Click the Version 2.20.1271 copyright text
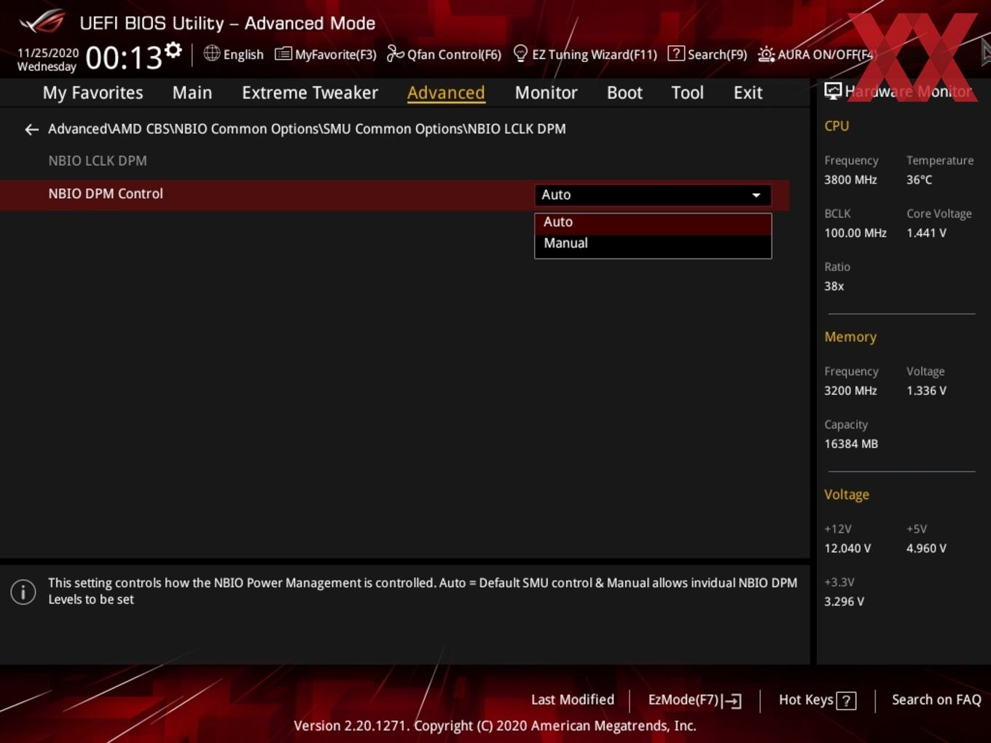The height and width of the screenshot is (743, 991). click(495, 726)
